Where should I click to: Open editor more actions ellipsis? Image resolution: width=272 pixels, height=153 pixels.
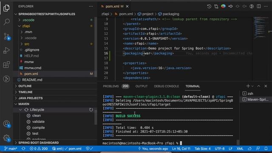coord(266,6)
